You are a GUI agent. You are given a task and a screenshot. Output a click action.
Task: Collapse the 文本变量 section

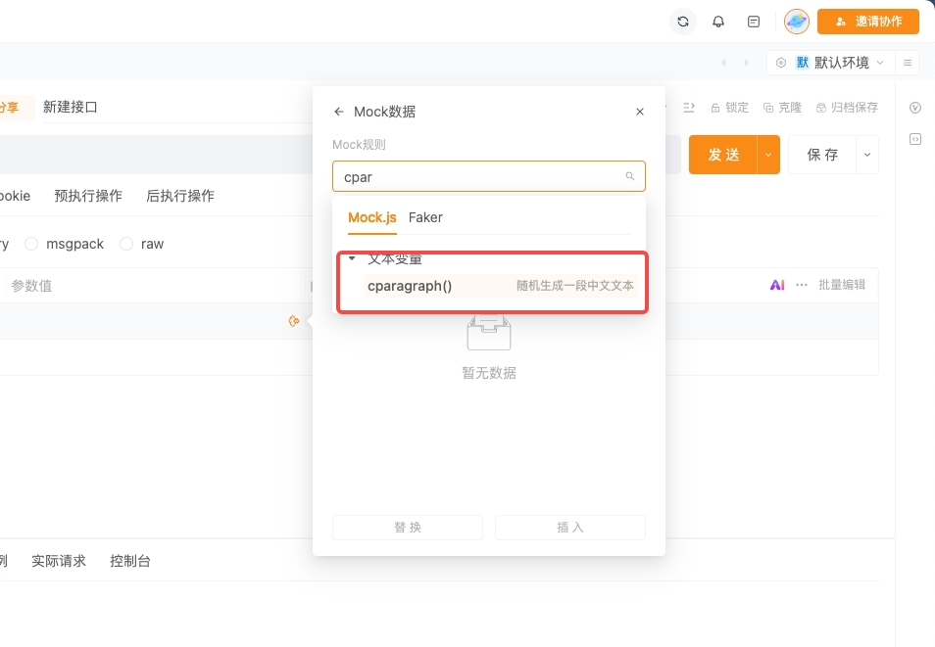click(352, 258)
